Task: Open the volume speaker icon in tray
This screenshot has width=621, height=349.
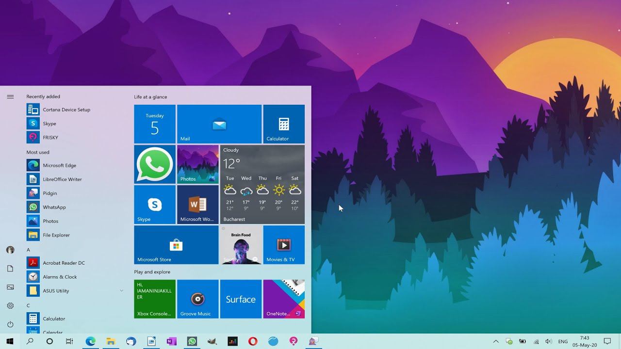Action: 549,341
